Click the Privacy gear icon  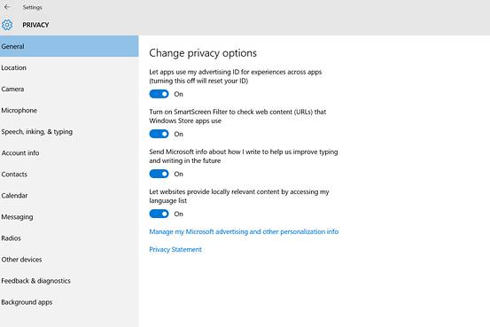coord(7,25)
